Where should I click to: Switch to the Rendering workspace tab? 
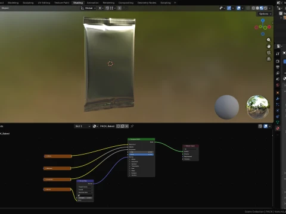point(108,3)
